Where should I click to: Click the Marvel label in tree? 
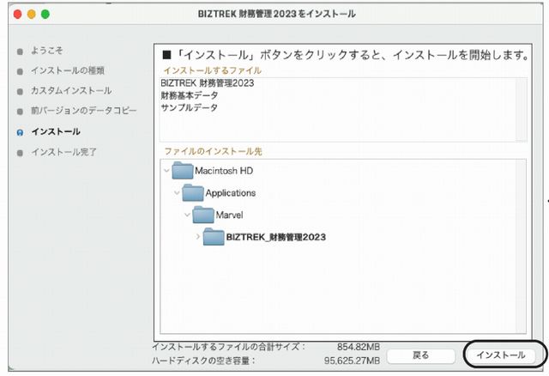pos(229,215)
